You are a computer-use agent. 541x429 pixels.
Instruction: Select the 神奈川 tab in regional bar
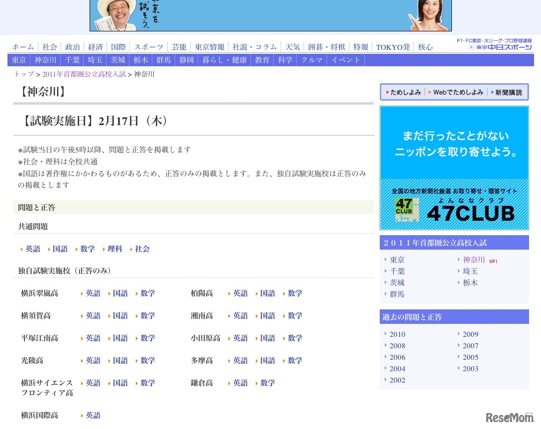click(45, 60)
